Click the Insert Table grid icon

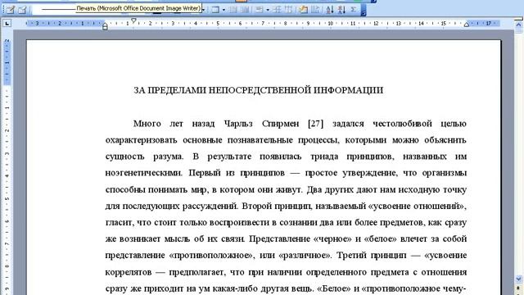click(215, 10)
